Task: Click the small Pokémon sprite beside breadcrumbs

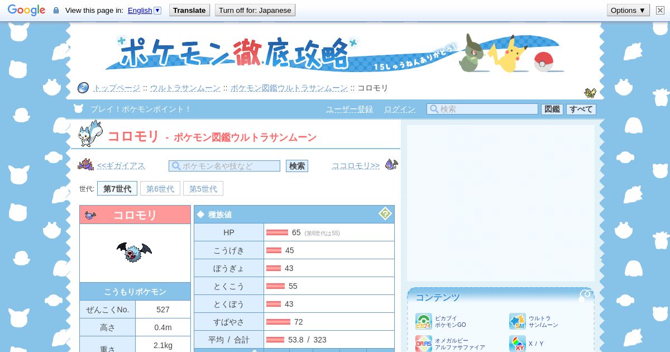Action: tap(590, 93)
